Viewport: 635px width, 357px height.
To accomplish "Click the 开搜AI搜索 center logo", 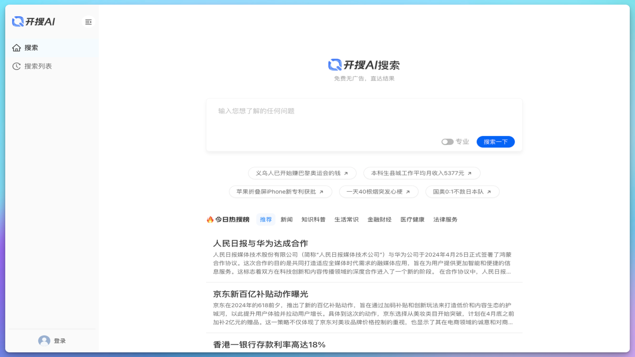I will tap(364, 65).
